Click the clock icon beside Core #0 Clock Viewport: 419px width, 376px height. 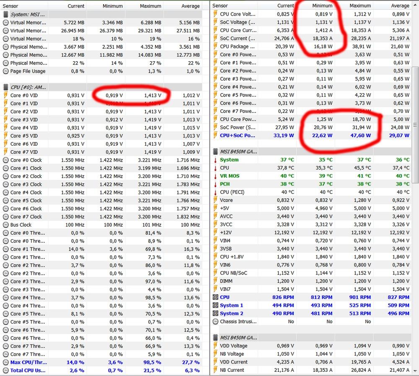5,160
